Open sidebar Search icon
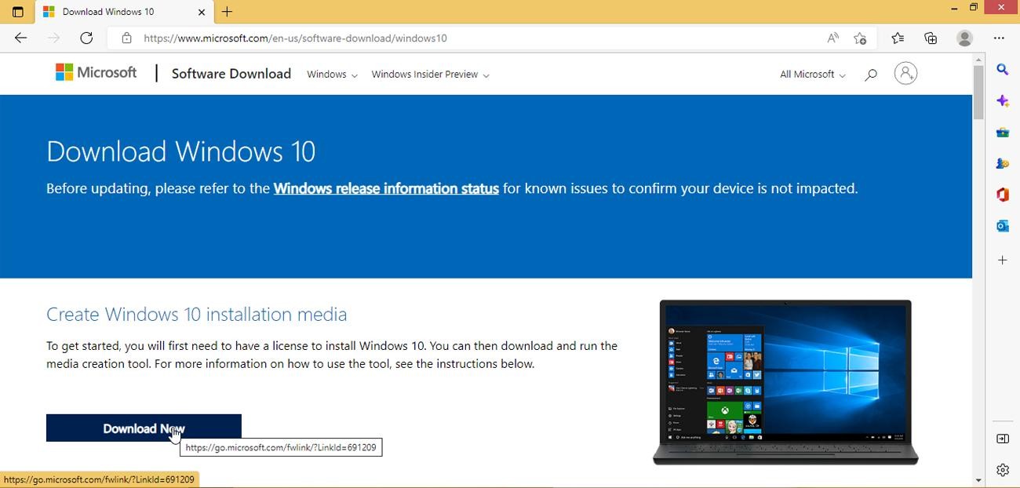The width and height of the screenshot is (1020, 488). (x=1003, y=70)
